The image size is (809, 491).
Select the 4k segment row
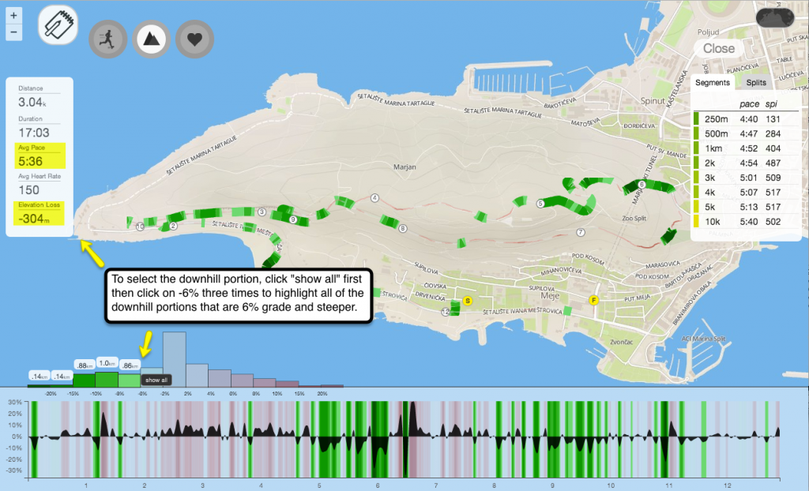746,193
